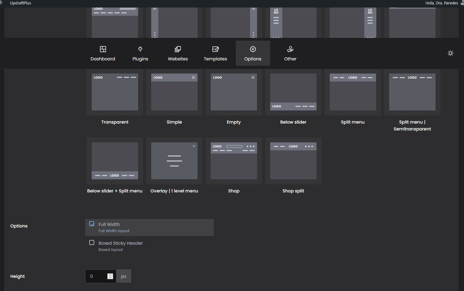464x291 pixels.
Task: Click UpdraftPlus in the admin bar
Action: pos(20,3)
